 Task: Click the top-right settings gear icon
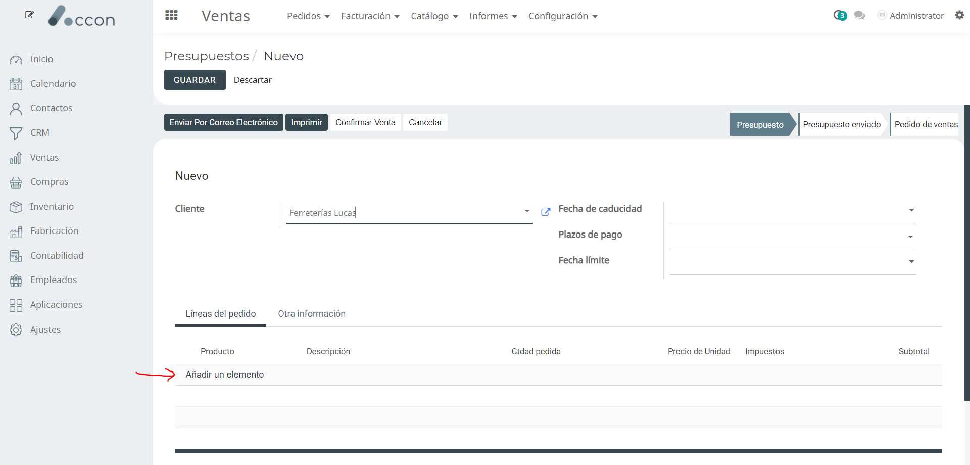[x=959, y=15]
